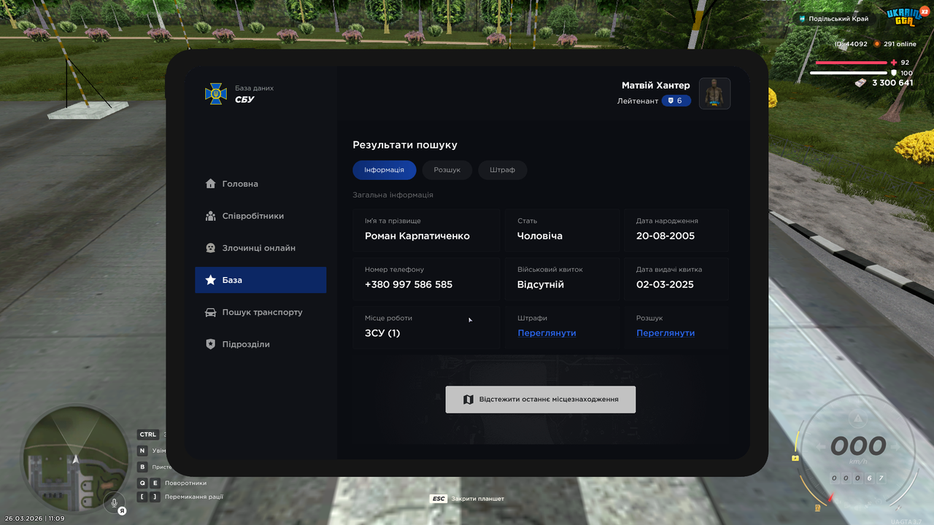This screenshot has height=525, width=934.
Task: Click the Q key hint for turn signals
Action: pyautogui.click(x=143, y=483)
